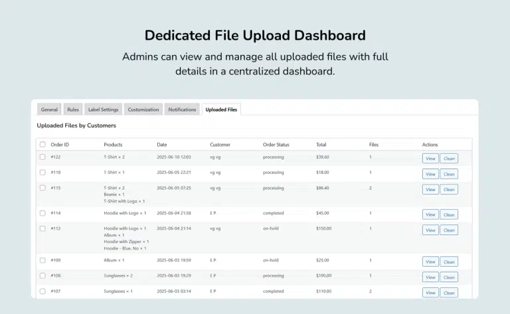This screenshot has width=510, height=314.
Task: Mark the checkbox beside order #109
Action: coord(42,261)
